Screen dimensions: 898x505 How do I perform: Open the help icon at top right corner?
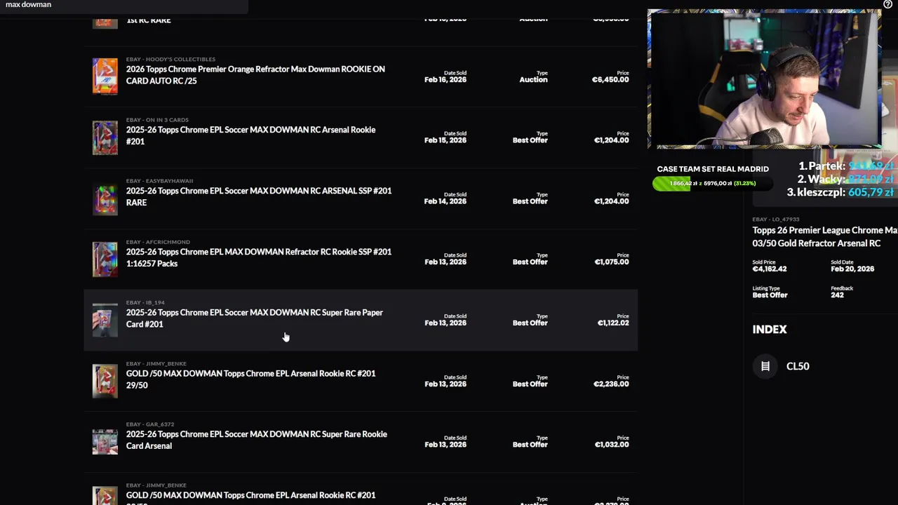tap(887, 4)
